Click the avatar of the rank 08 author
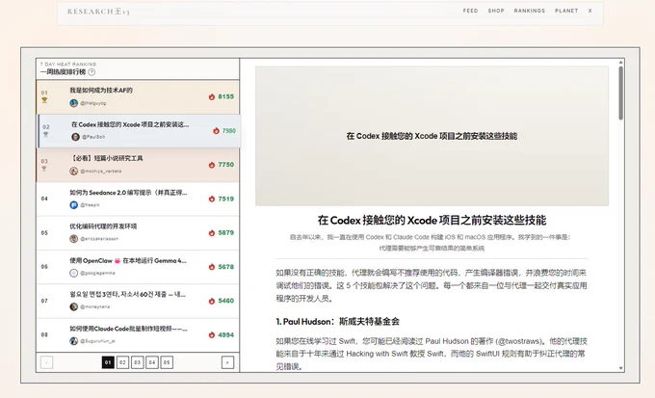 tap(74, 341)
